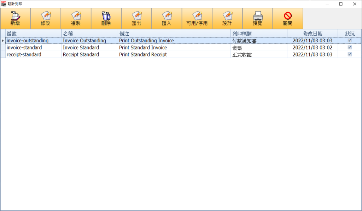Toggle status checkbox for invoice-standard row
The image size is (362, 211).
pyautogui.click(x=350, y=48)
